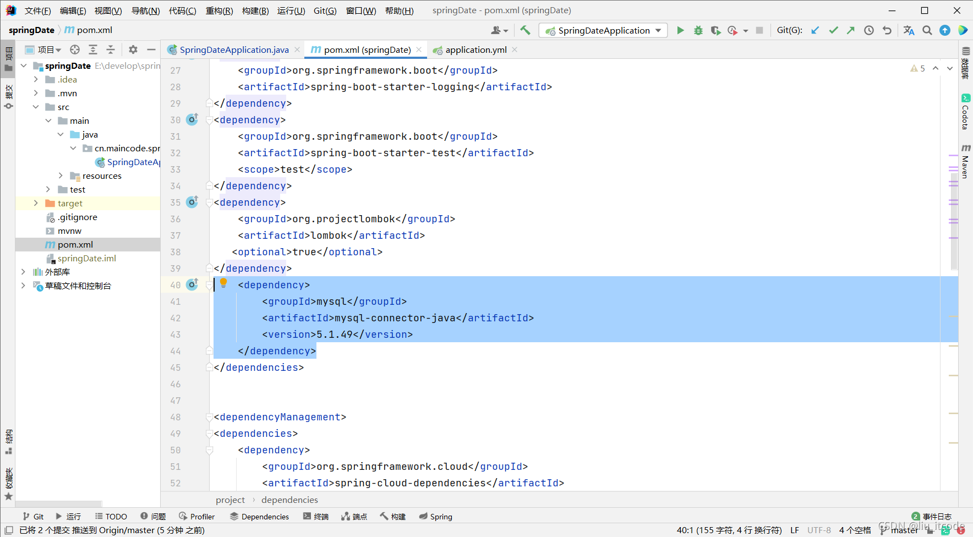Collapse all nodes in project panel
The image size is (973, 537).
point(111,50)
